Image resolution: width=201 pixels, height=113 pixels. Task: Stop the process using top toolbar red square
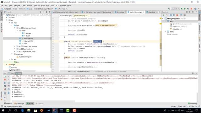click(x=191, y=9)
